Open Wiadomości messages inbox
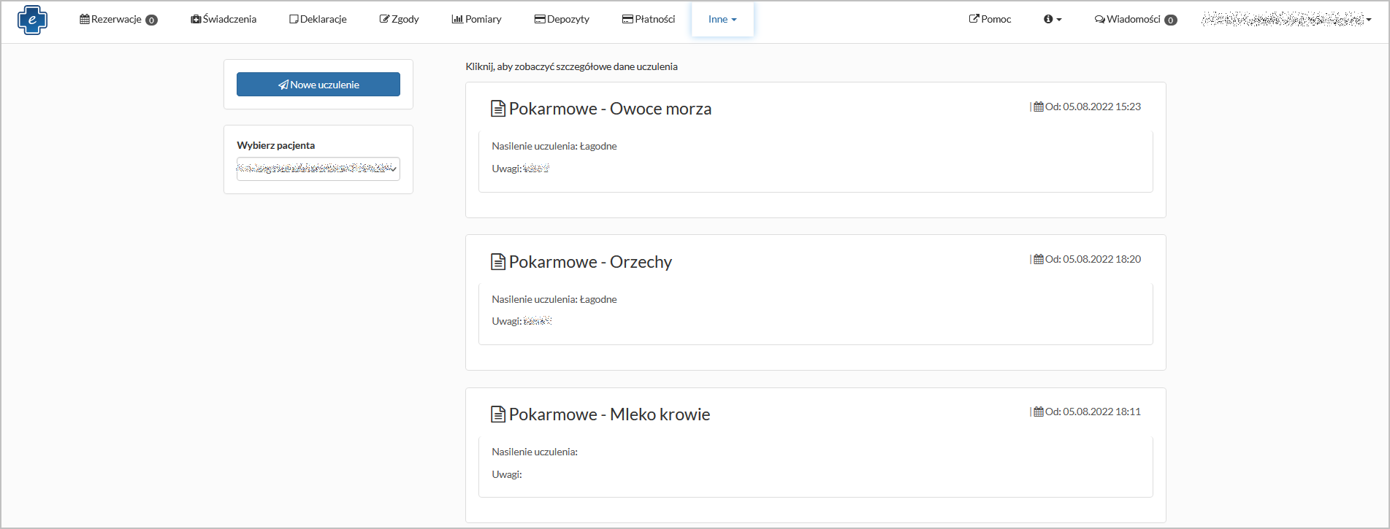 (1135, 20)
